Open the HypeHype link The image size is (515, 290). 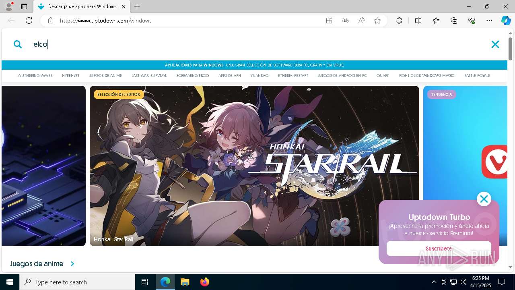tap(71, 76)
